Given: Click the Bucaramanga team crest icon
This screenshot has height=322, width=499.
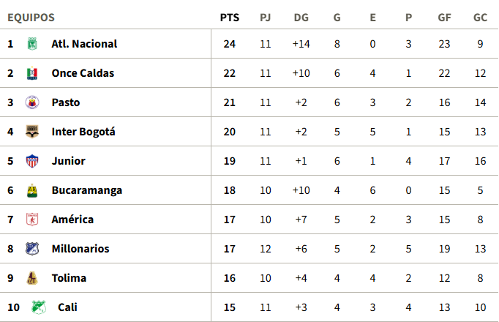Looking at the screenshot, I should click(x=32, y=190).
